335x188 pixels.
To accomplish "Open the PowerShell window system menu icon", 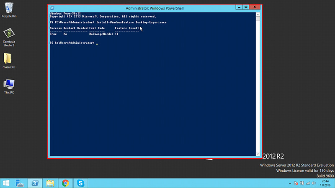I will tap(51, 8).
